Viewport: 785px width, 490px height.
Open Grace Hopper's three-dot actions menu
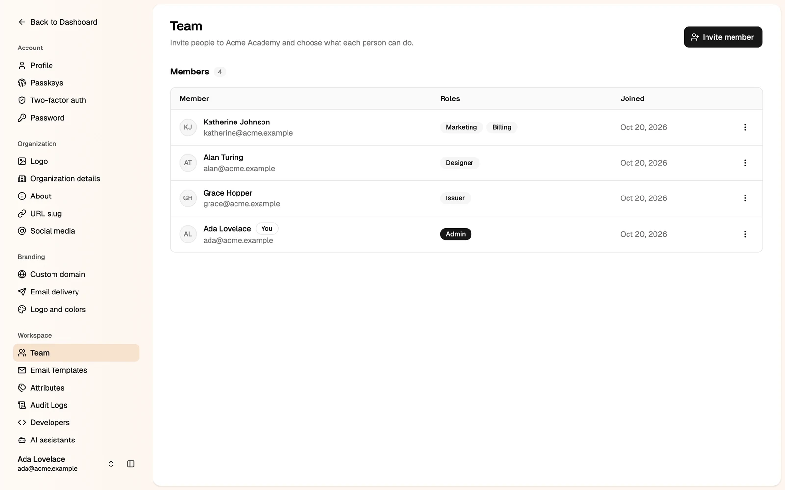(x=745, y=198)
